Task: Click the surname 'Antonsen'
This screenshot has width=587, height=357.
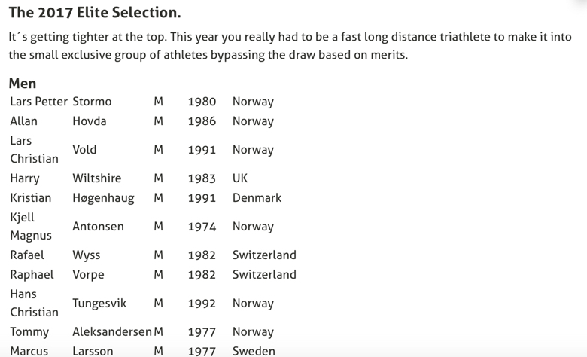Action: tap(98, 227)
